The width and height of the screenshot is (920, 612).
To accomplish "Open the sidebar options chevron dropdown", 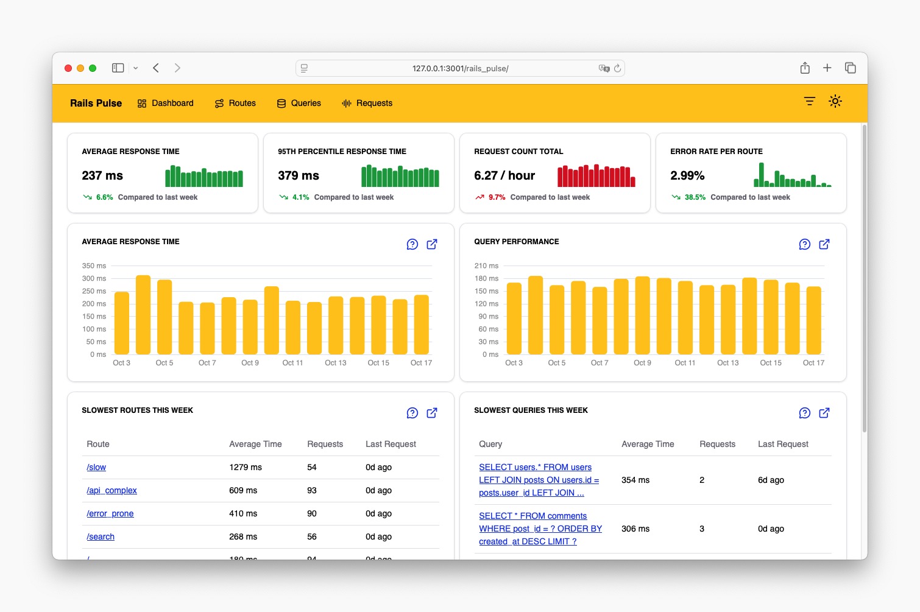I will 136,68.
